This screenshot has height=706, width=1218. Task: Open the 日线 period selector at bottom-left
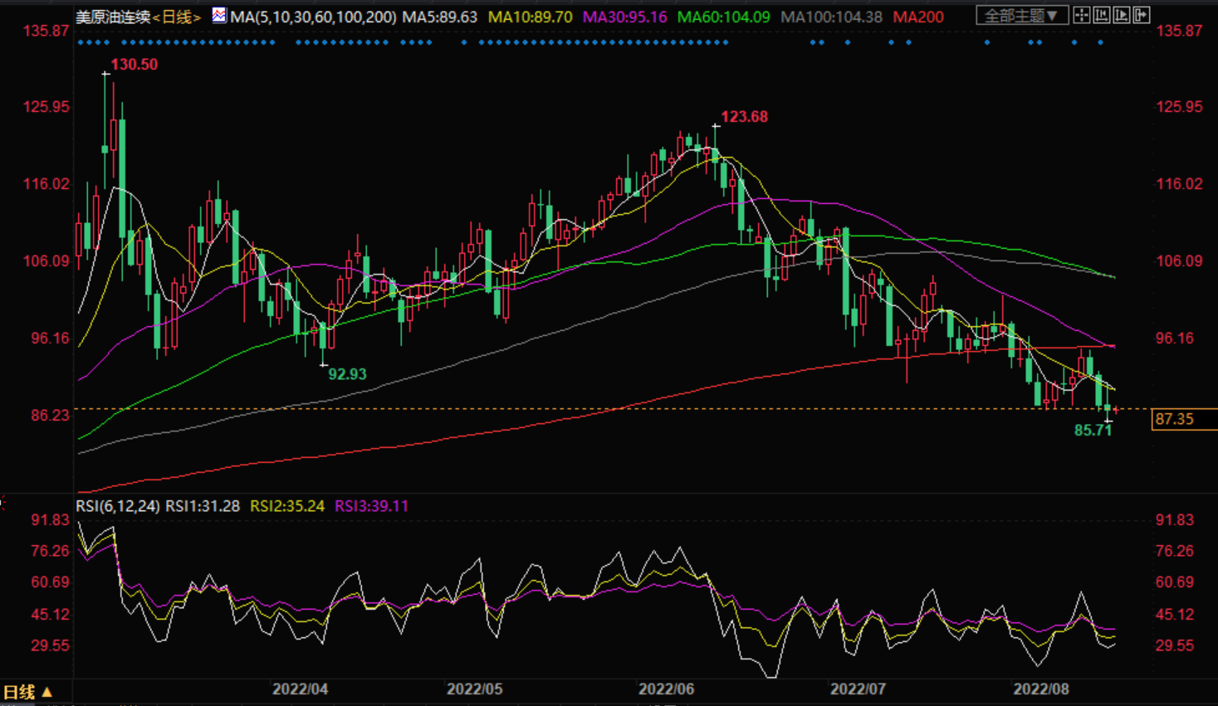click(x=27, y=691)
